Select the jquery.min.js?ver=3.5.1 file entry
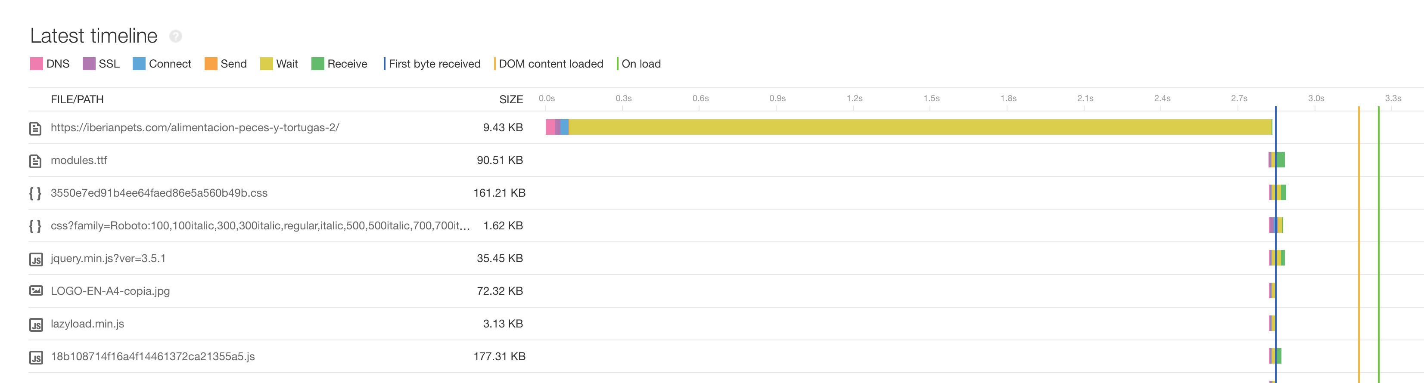Viewport: 1424px width, 383px height. coord(108,258)
